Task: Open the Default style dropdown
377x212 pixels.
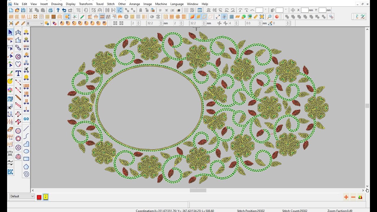Action: [x=22, y=196]
